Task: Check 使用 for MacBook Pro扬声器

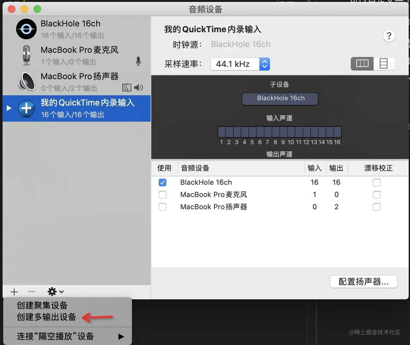Action: coord(163,207)
